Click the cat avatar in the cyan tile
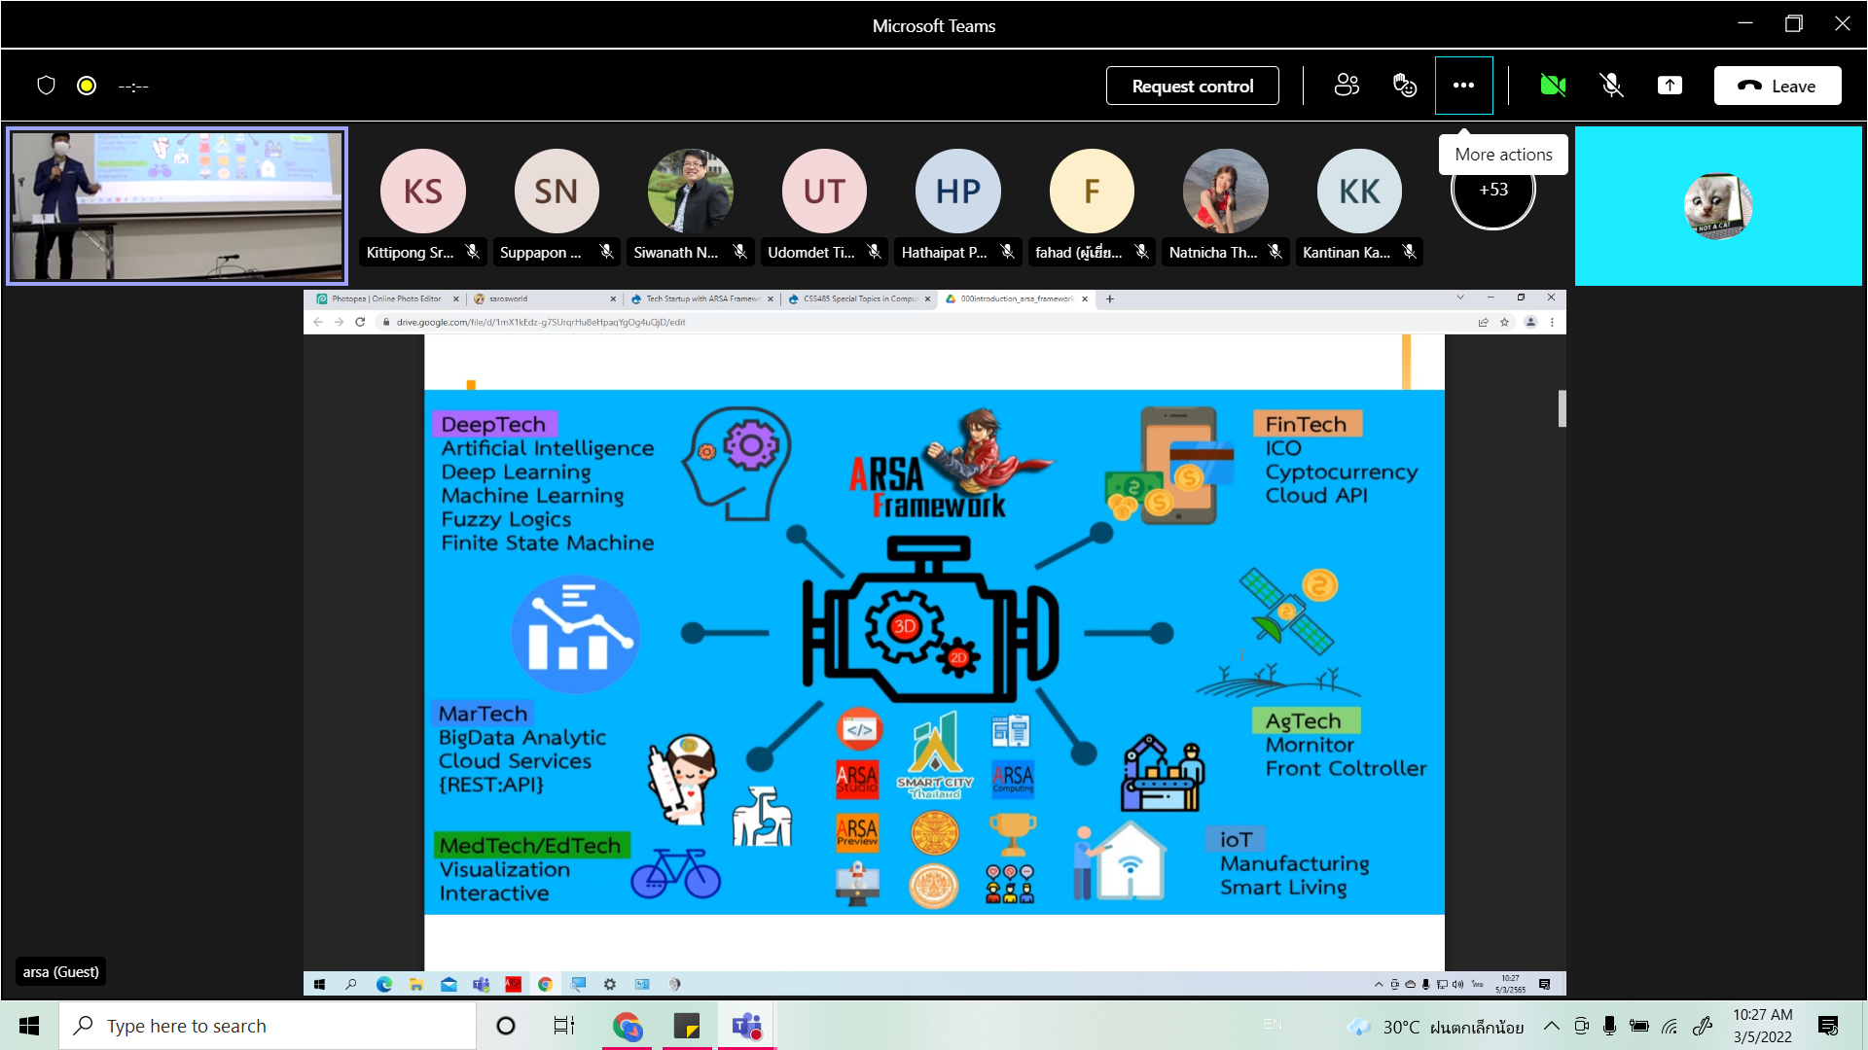Image resolution: width=1868 pixels, height=1050 pixels. pos(1718,205)
